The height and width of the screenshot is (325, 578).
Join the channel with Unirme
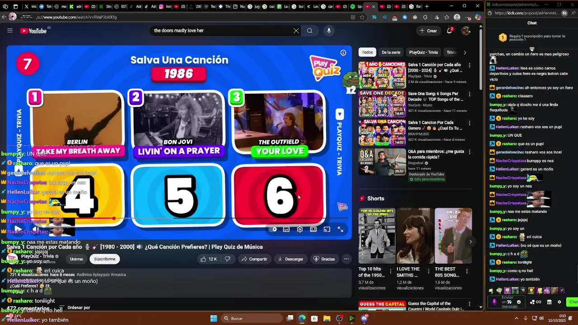[x=76, y=259]
